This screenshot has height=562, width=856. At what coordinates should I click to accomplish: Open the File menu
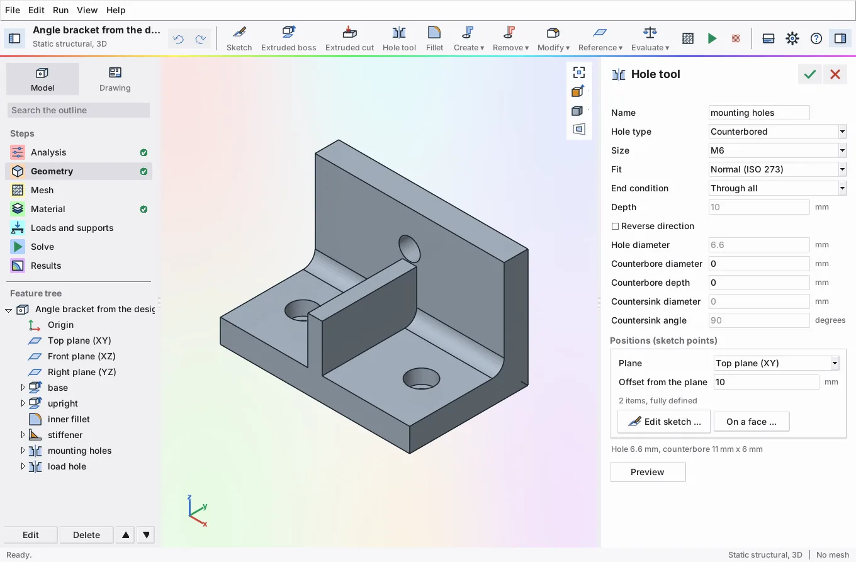(x=13, y=10)
